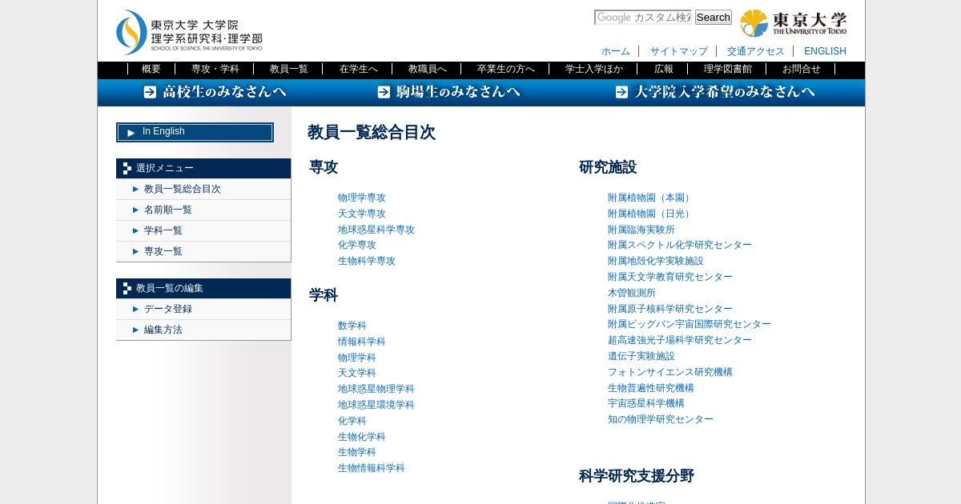
Task: Open the 遺伝子実験施設 link
Action: [641, 356]
